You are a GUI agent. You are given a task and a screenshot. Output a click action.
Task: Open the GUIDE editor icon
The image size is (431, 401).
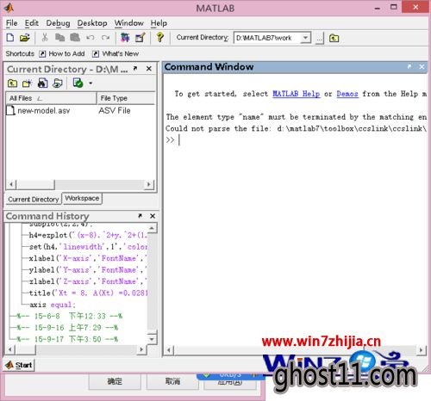(x=141, y=38)
